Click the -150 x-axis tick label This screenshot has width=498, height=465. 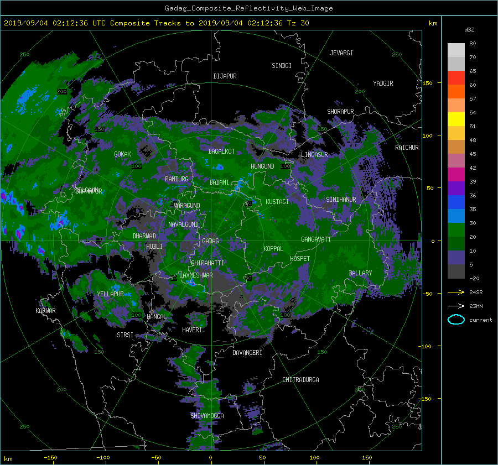coord(50,457)
